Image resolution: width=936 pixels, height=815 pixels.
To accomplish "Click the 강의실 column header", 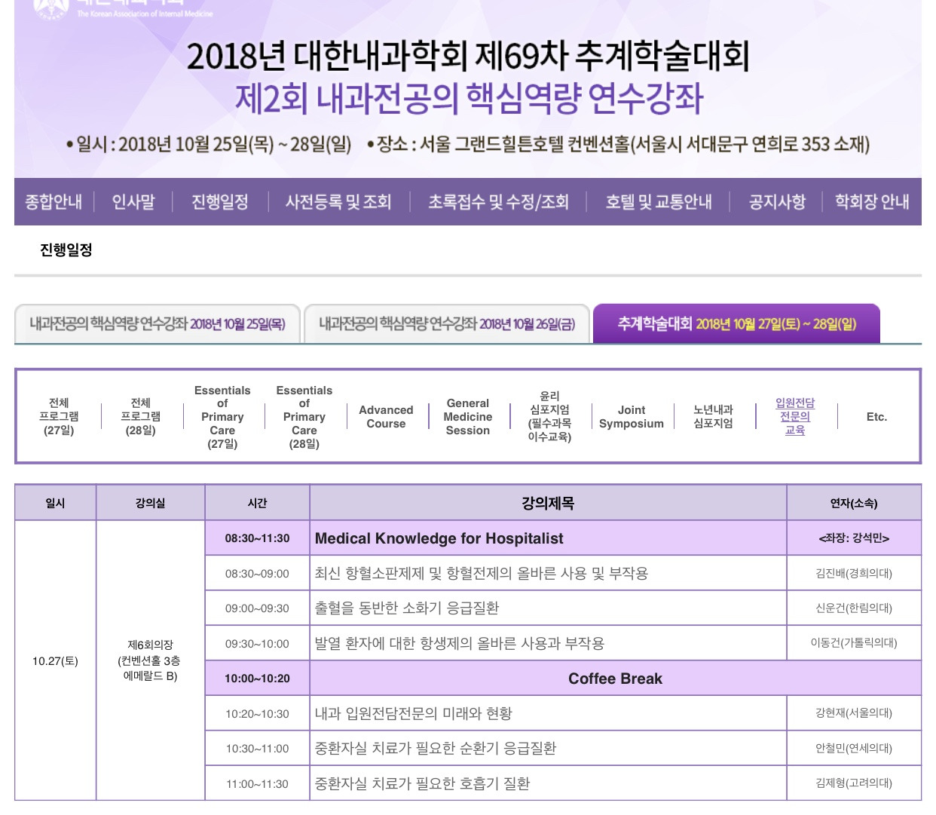I will click(x=151, y=503).
